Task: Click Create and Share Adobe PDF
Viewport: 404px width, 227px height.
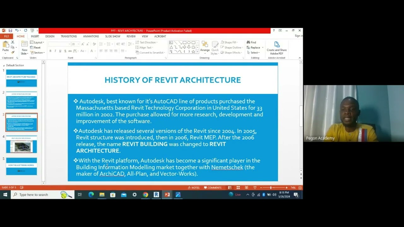Action: (276, 48)
